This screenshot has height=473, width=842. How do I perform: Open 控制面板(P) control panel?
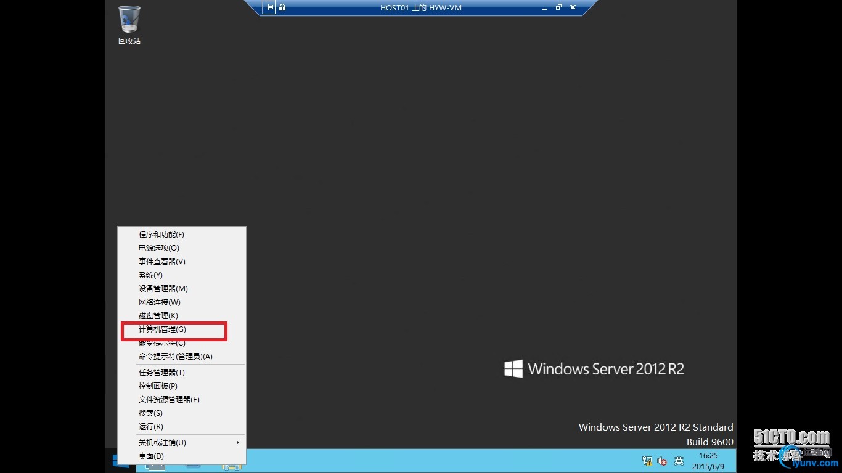pyautogui.click(x=182, y=386)
